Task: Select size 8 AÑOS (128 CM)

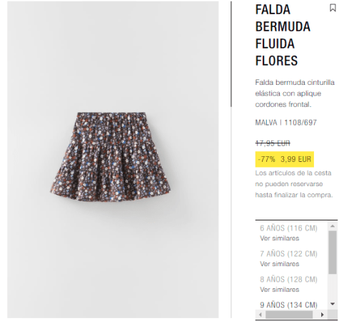Action: (x=288, y=280)
